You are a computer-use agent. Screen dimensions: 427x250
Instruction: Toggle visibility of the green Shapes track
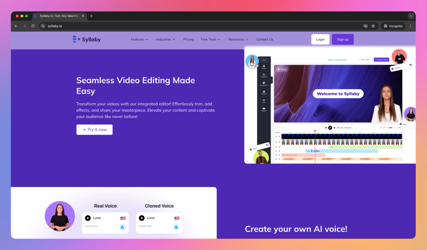point(279,147)
